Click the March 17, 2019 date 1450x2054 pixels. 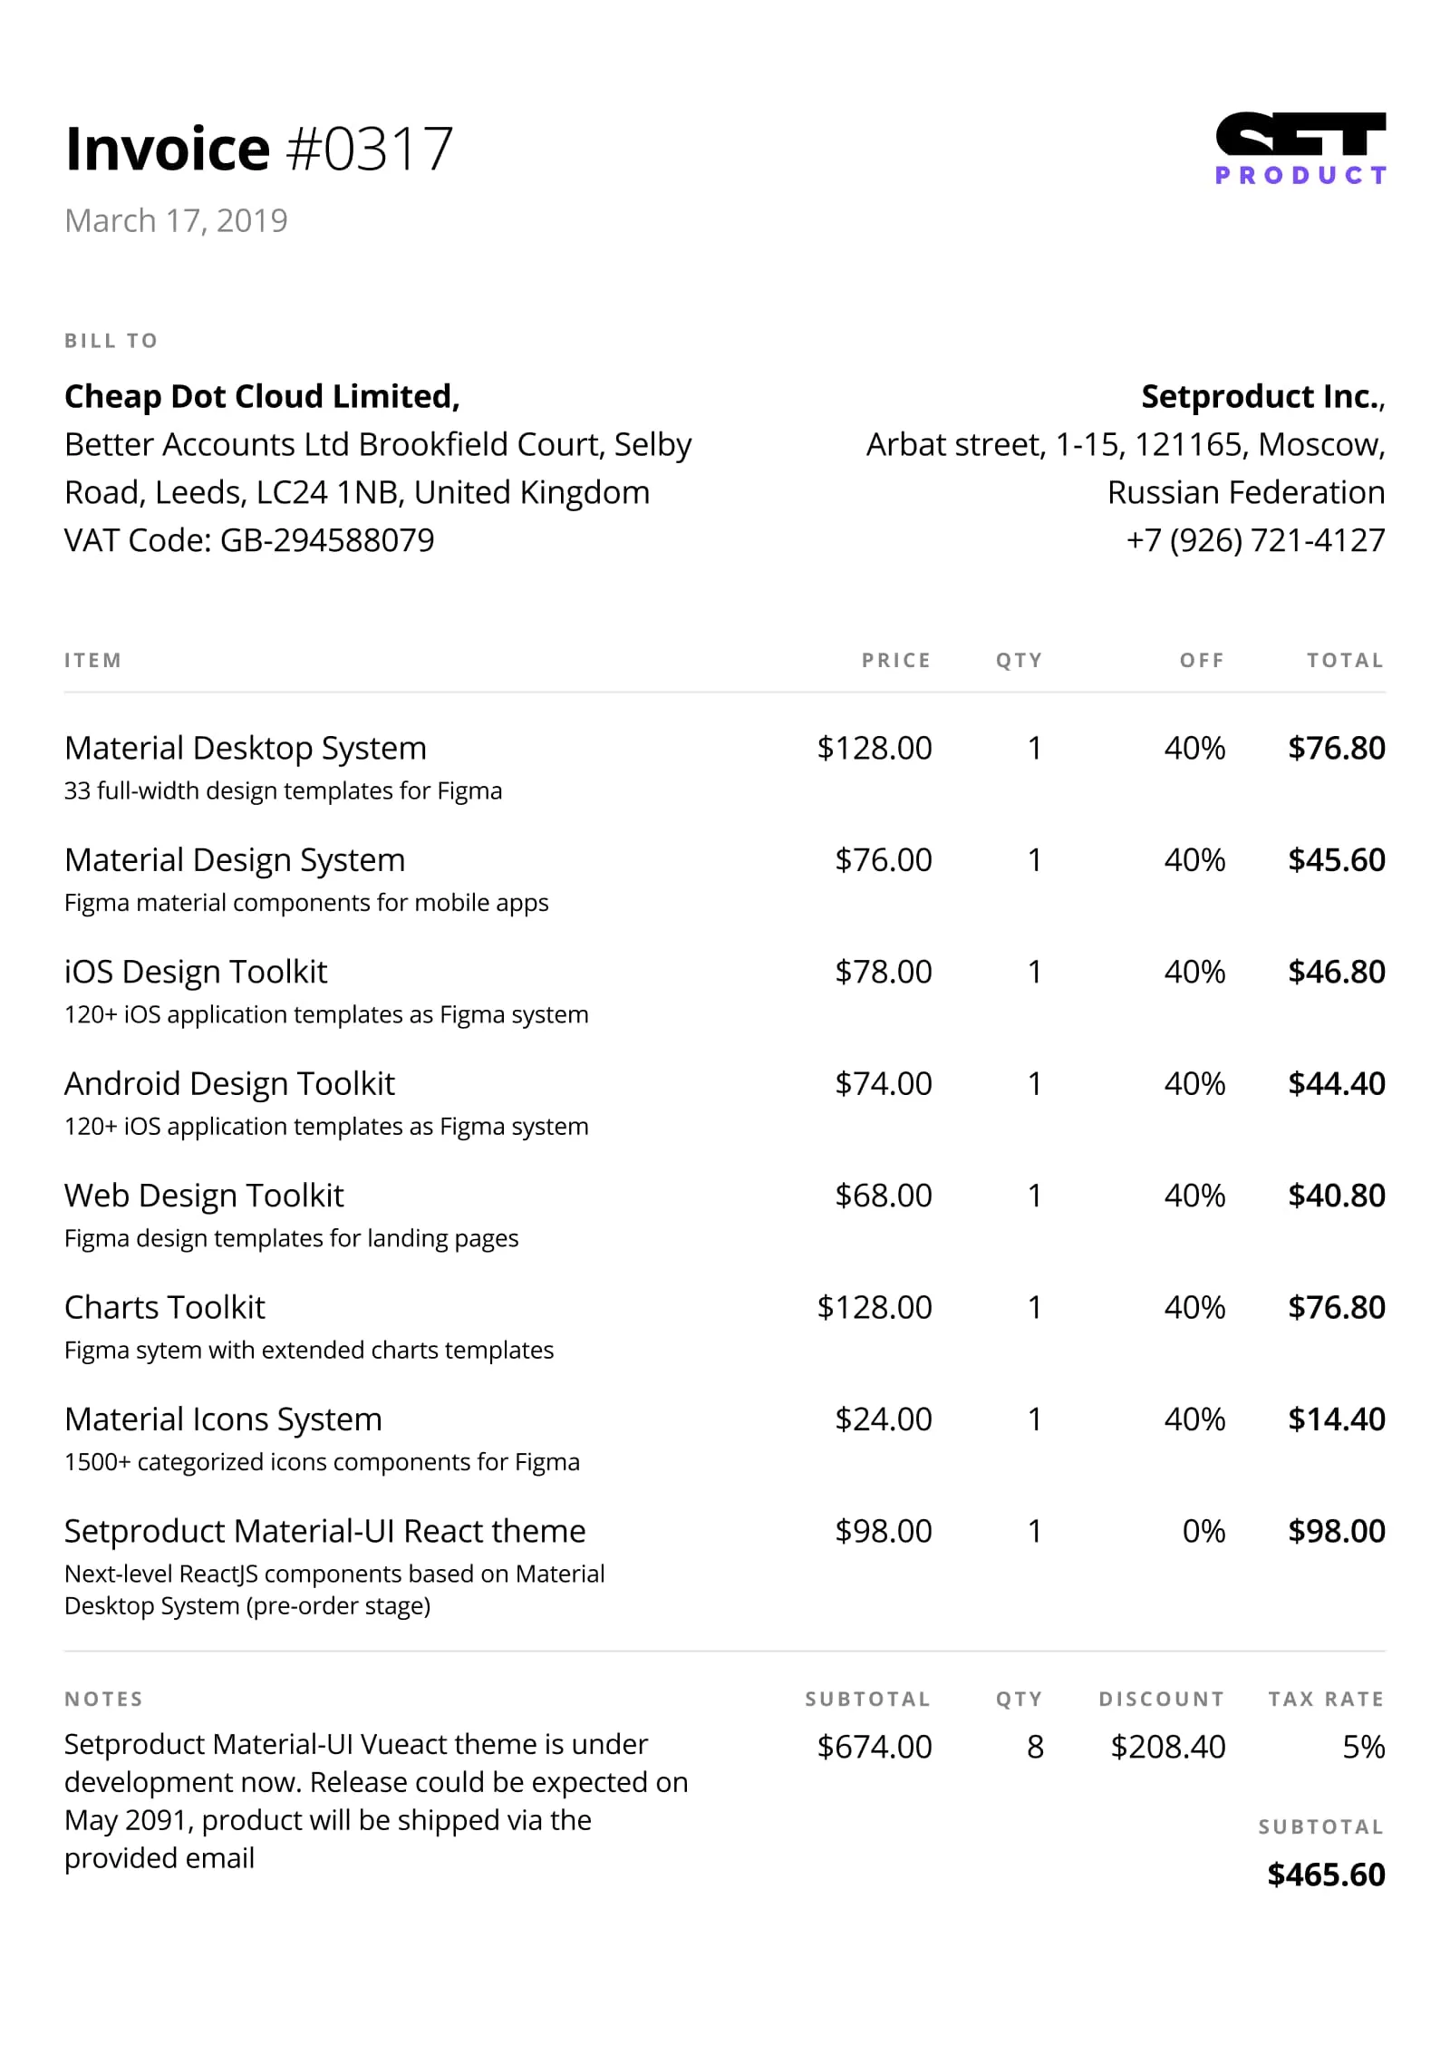(176, 220)
